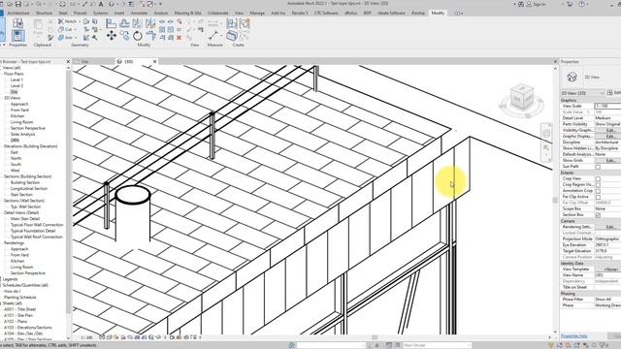
Task: Toggle the Far Clip Active checkbox
Action: point(598,197)
